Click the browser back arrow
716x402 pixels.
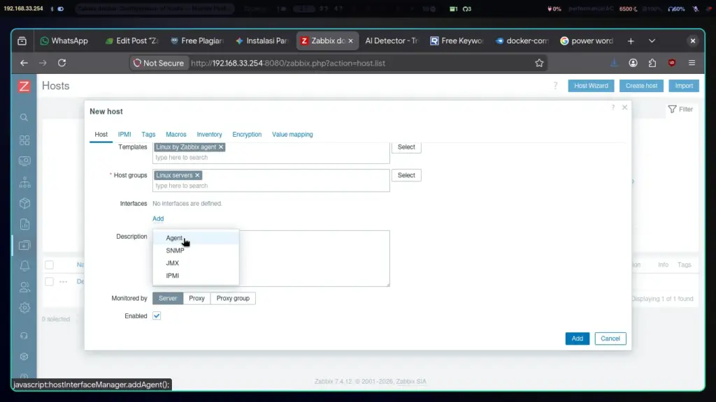(24, 64)
